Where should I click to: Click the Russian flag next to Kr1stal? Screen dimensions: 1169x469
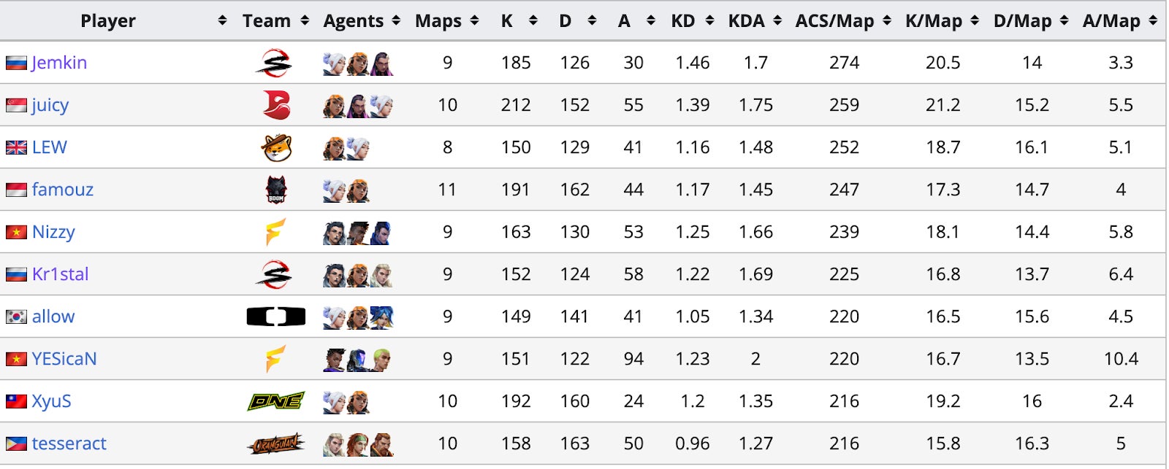coord(16,275)
